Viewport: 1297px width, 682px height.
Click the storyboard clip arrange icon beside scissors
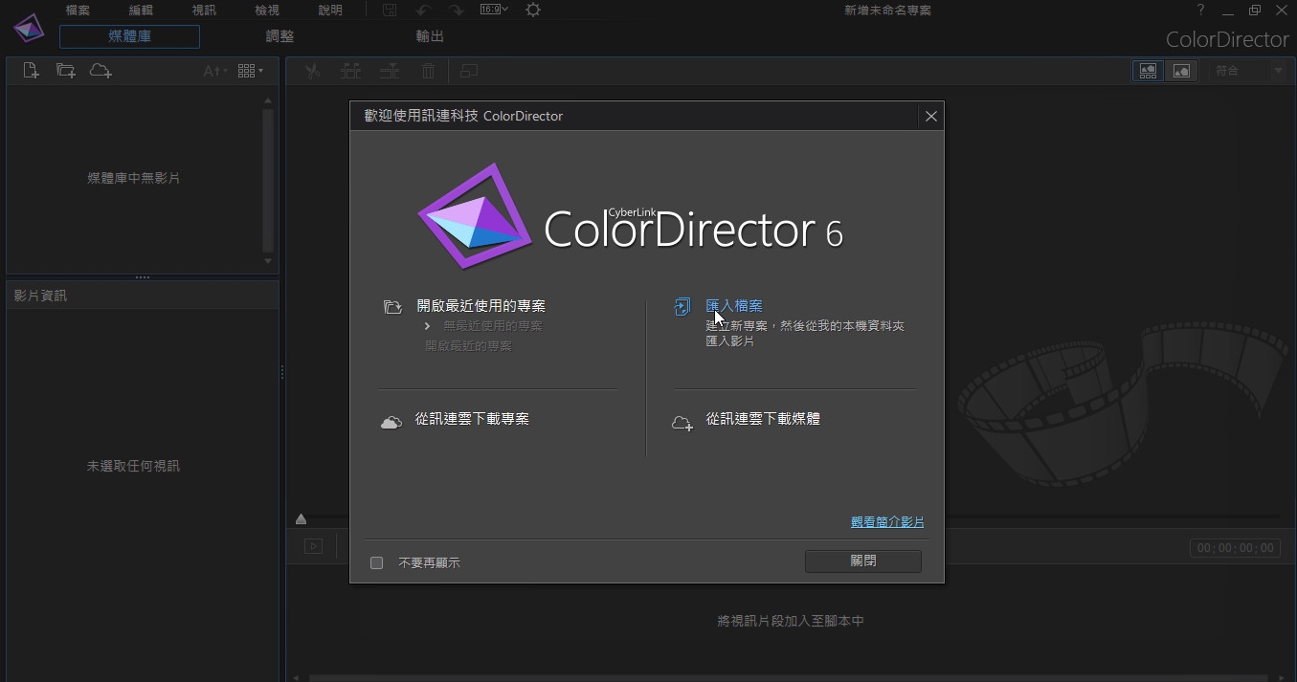click(351, 71)
